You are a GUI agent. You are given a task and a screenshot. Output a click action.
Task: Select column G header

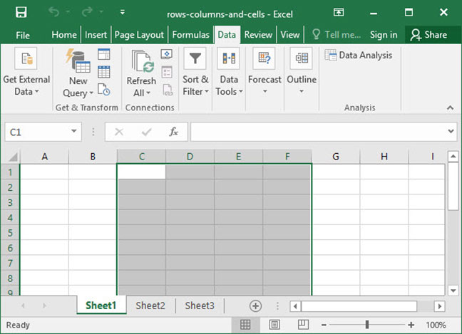(x=336, y=156)
